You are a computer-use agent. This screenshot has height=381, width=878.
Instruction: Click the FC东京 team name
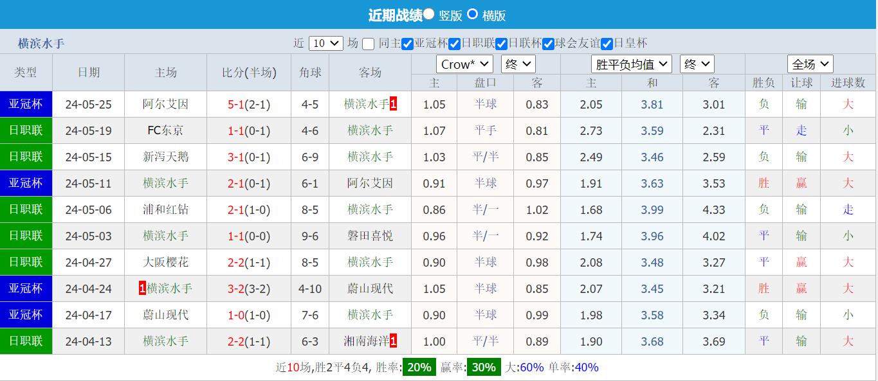[165, 130]
